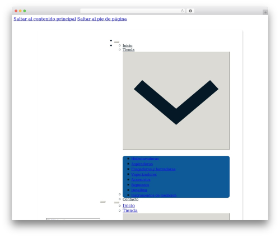Open the Repuestos category
The height and width of the screenshot is (237, 280).
tap(140, 185)
